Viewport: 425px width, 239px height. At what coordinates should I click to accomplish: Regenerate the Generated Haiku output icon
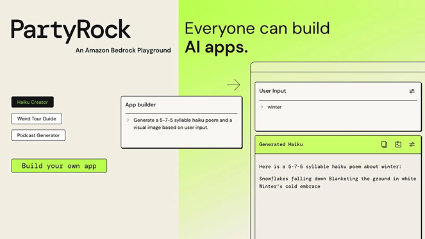[x=398, y=144]
